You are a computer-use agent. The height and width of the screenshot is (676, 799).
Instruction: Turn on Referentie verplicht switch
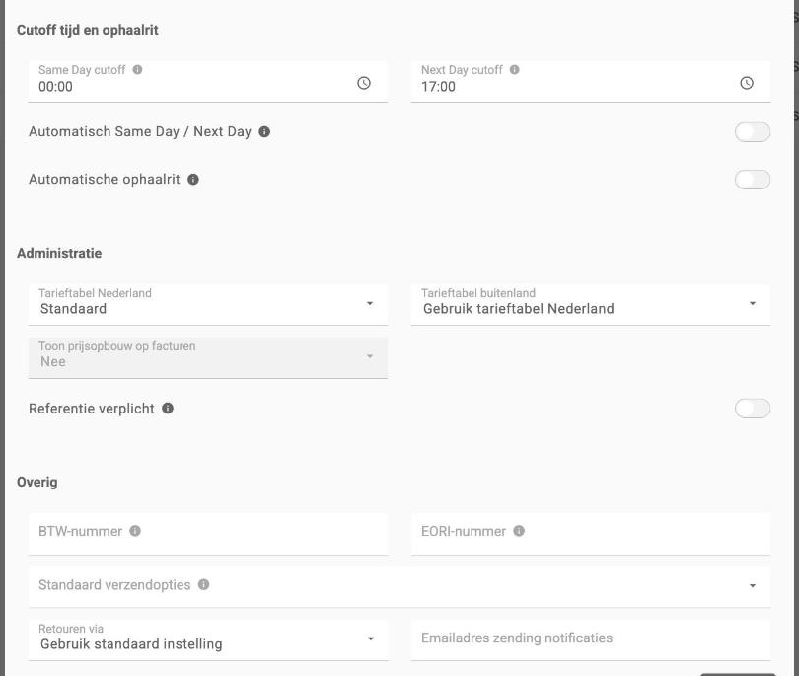pyautogui.click(x=752, y=409)
